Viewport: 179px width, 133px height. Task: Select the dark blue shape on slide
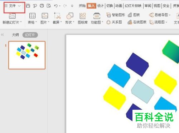(137, 64)
